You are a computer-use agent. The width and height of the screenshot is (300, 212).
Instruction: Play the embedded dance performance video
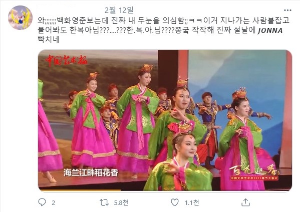[x=165, y=120]
